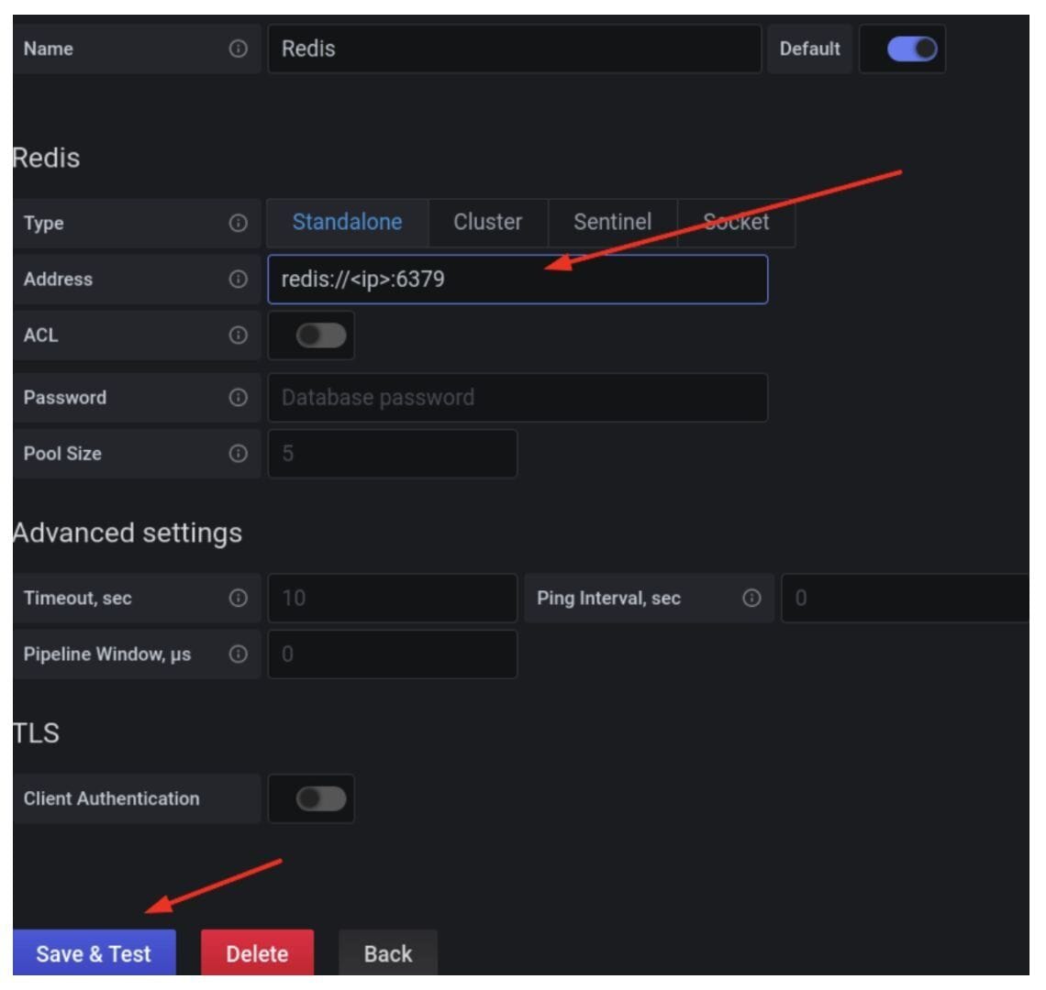Image resolution: width=1046 pixels, height=990 pixels.
Task: Select the Sentinel type
Action: pos(611,221)
